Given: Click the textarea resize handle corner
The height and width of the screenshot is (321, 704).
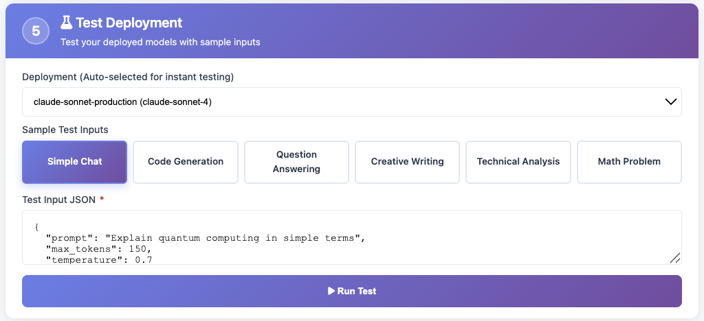Looking at the screenshot, I should pos(675,258).
